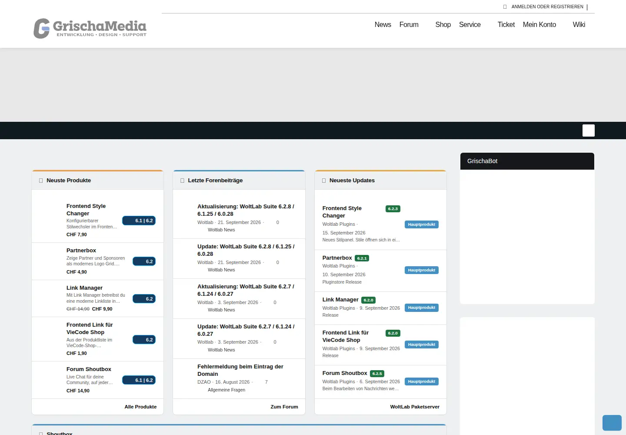Image resolution: width=626 pixels, height=435 pixels.
Task: Click the Letzte Forenbeiträge panel icon
Action: tap(182, 181)
